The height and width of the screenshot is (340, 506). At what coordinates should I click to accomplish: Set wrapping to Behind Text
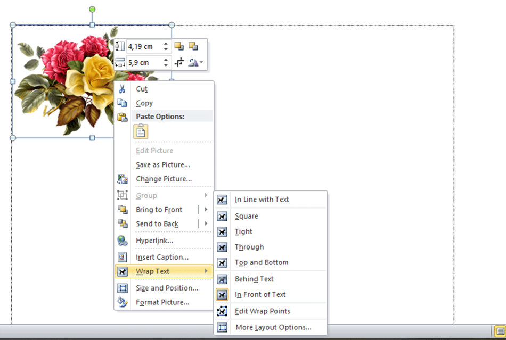tap(254, 279)
